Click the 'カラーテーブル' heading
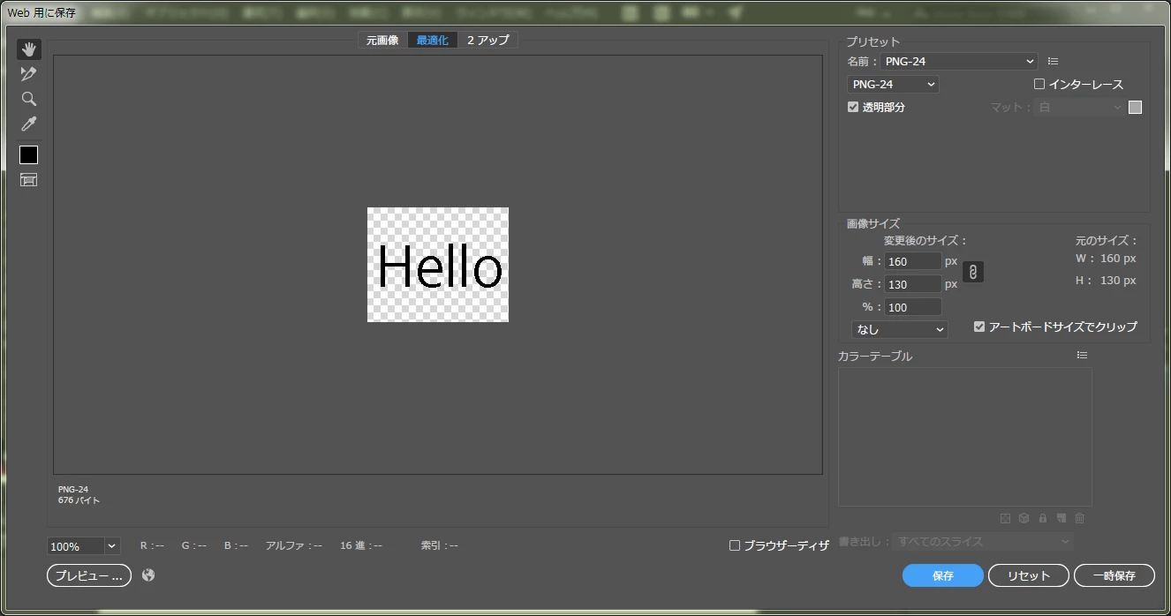 tap(875, 356)
